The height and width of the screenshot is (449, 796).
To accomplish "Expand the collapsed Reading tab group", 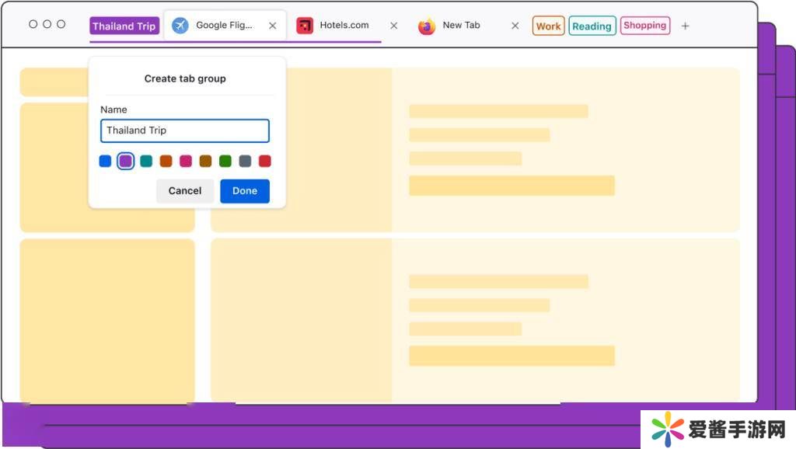I will (592, 26).
